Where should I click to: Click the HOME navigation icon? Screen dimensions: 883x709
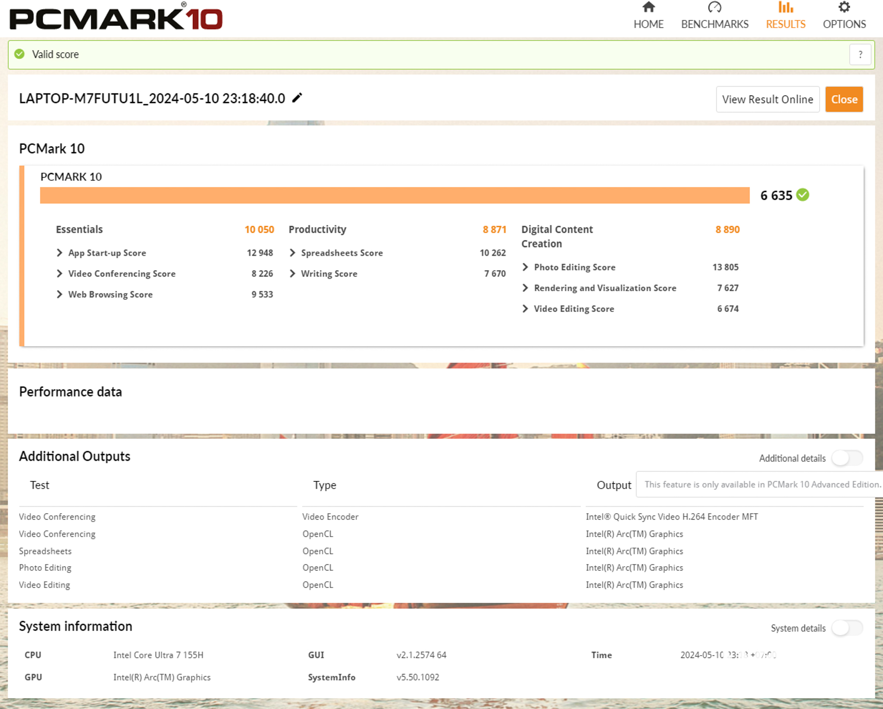coord(648,11)
